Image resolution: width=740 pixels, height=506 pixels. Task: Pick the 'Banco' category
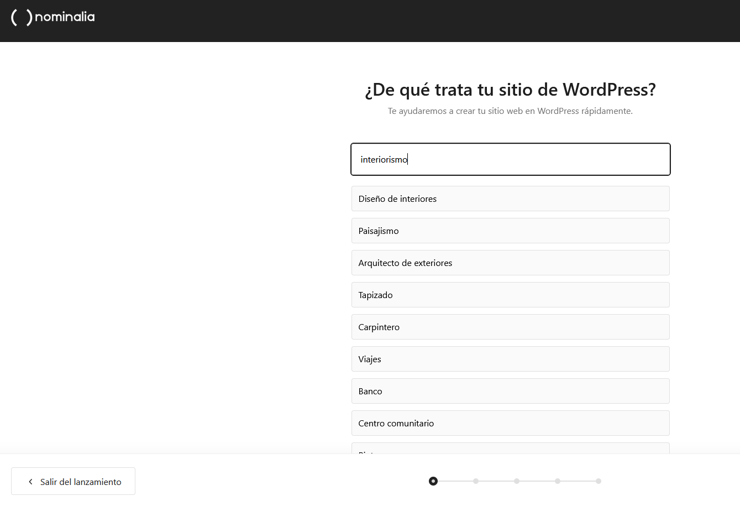(511, 391)
